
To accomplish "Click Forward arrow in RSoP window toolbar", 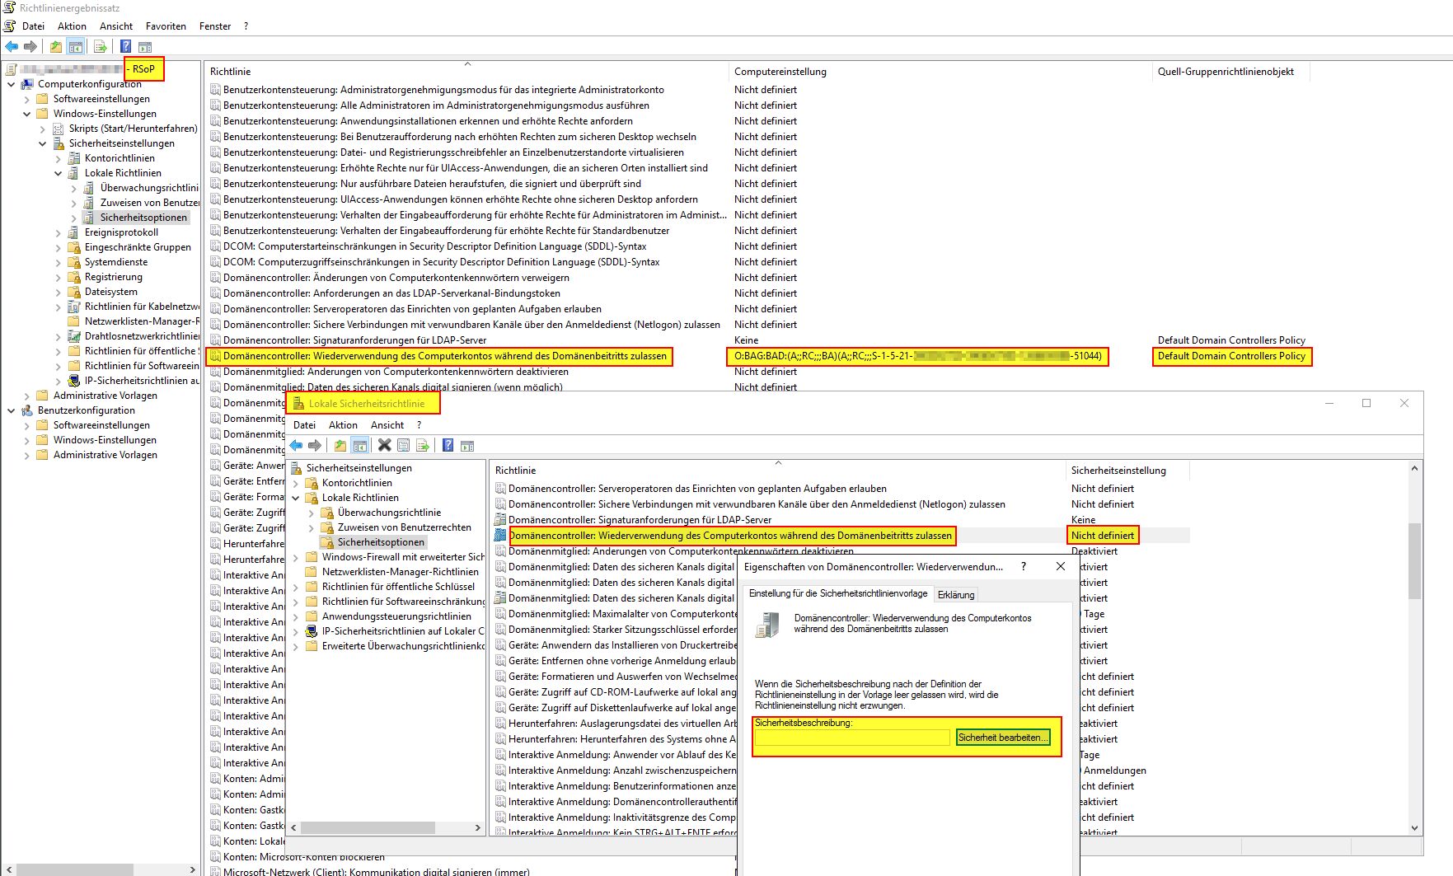I will 30,47.
